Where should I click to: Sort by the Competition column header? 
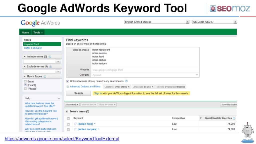(178, 118)
